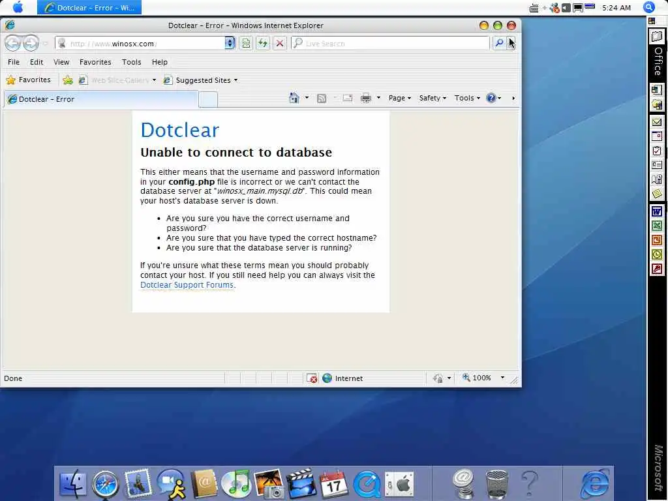668x501 pixels.
Task: Click the pop-up blocked status bar icon
Action: pos(312,378)
